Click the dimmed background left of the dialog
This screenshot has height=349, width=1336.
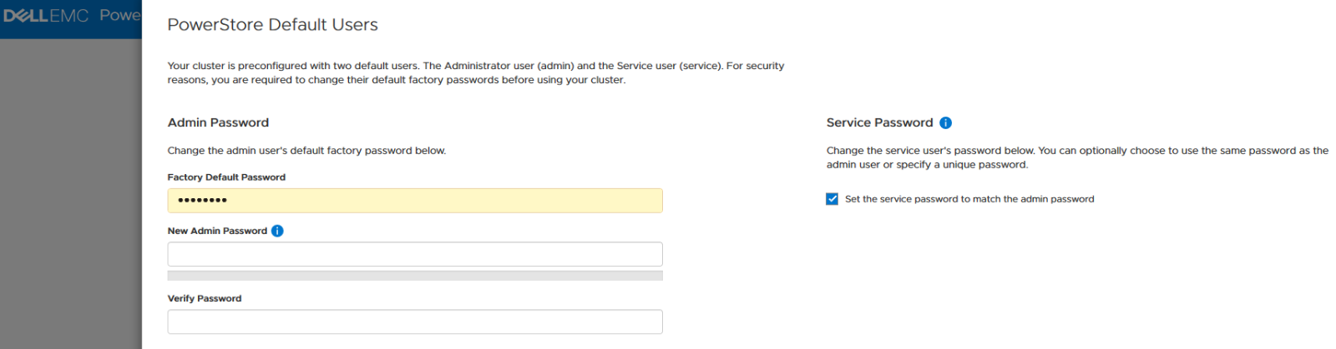point(70,192)
